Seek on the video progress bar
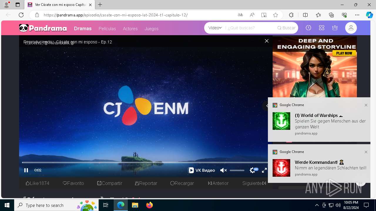Viewport: 376px width, 211px height. point(145,162)
